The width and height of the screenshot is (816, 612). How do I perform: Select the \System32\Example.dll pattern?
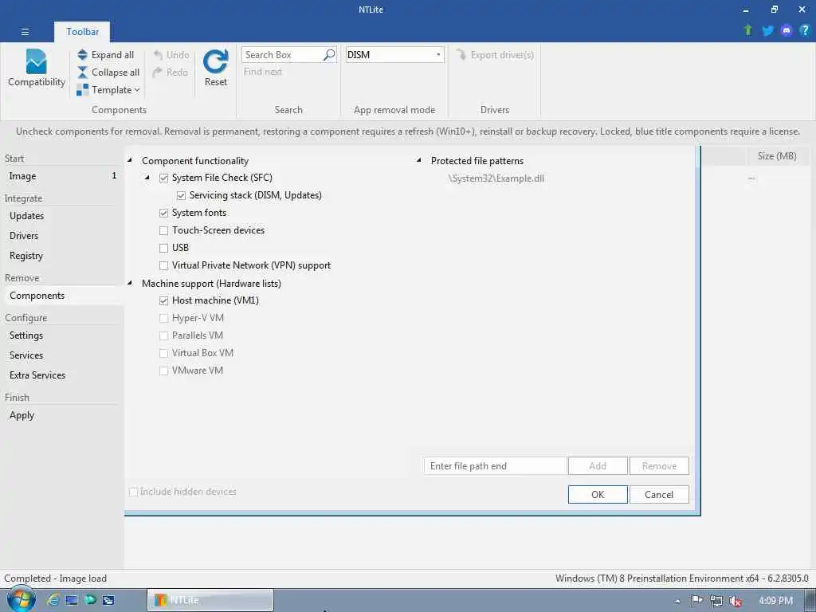coord(496,178)
